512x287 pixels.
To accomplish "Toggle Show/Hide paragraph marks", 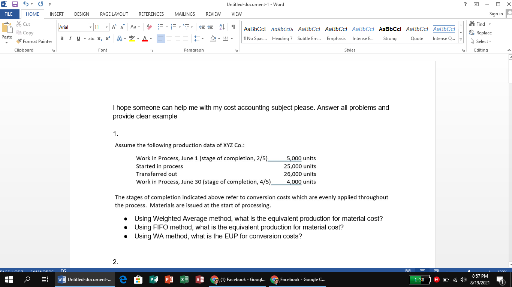I will tap(233, 27).
